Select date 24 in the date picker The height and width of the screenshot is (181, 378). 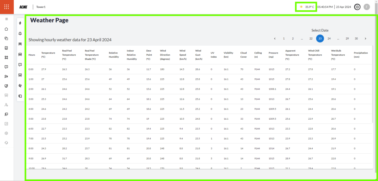(329, 38)
